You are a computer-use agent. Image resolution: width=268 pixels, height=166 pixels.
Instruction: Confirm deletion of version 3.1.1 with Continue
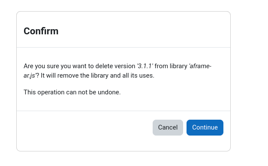(x=205, y=127)
